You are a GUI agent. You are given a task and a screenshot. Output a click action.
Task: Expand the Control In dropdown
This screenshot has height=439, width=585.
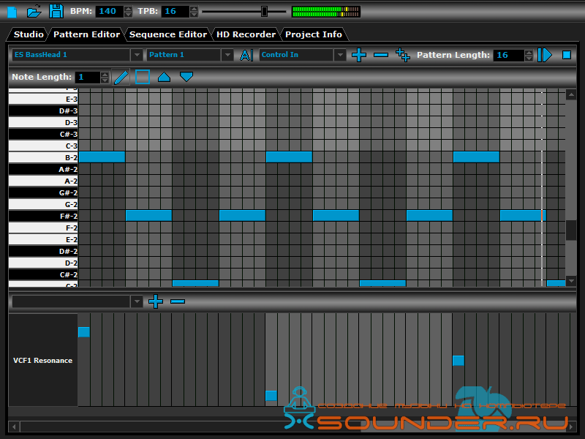340,55
